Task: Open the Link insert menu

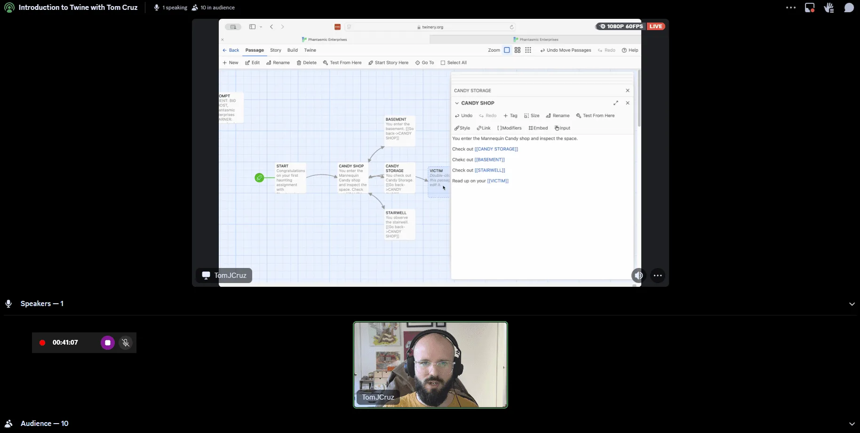Action: (x=484, y=128)
